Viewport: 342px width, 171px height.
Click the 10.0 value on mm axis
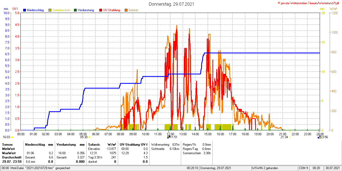click(x=7, y=13)
